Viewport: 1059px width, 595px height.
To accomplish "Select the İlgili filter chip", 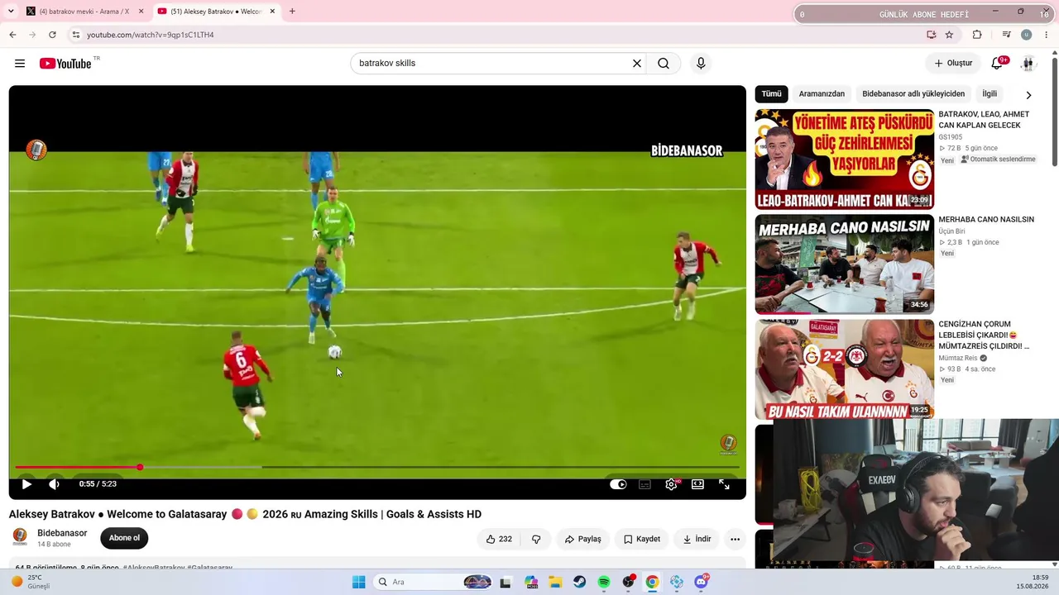I will coord(990,94).
